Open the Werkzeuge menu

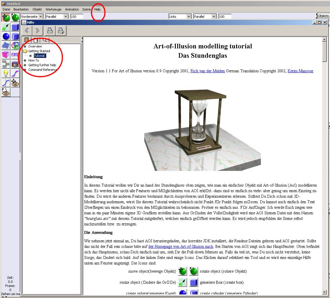(x=53, y=9)
